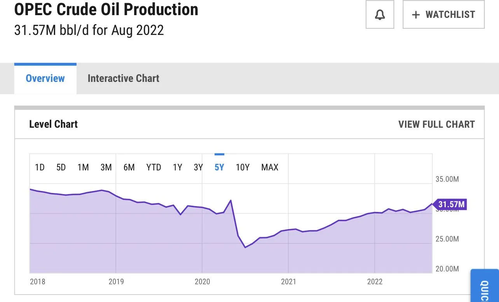Select the 5D time range
Screen dimensions: 499x302
coord(61,167)
